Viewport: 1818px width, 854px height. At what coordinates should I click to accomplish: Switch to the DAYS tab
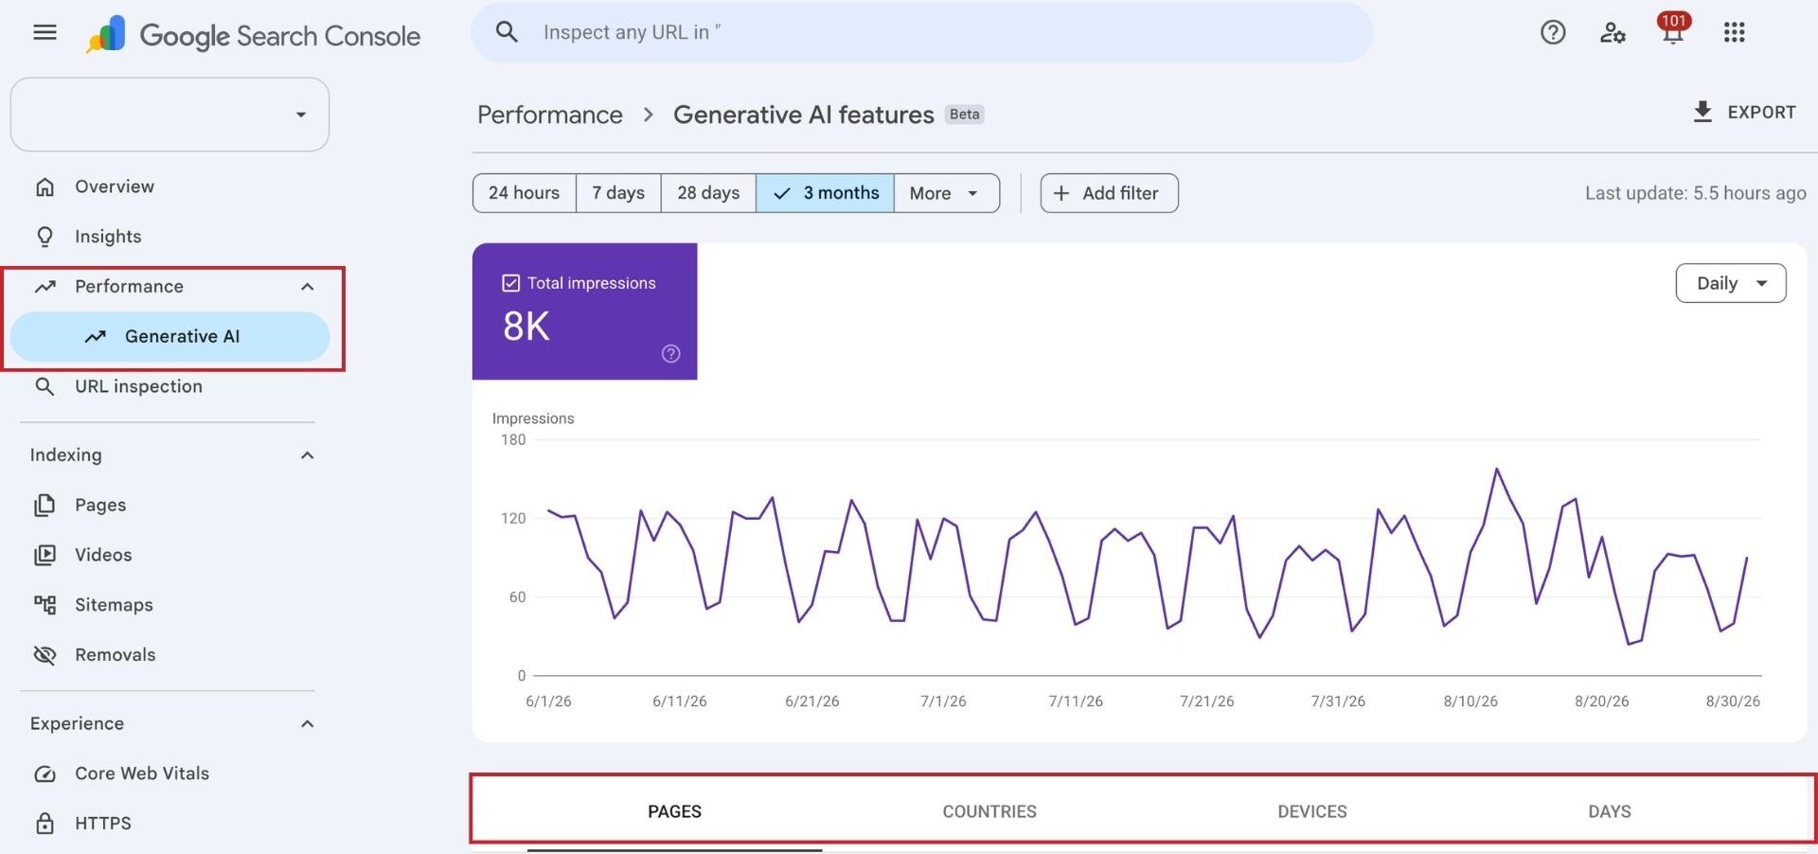1610,811
